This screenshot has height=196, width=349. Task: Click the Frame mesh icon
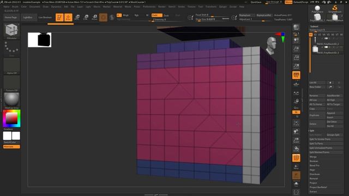[296, 123]
